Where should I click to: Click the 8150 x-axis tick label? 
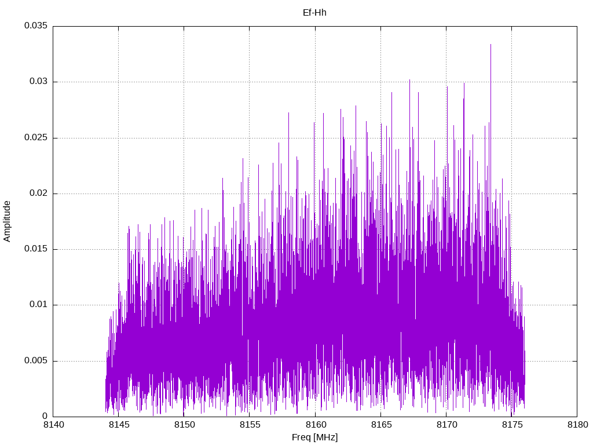pos(185,425)
